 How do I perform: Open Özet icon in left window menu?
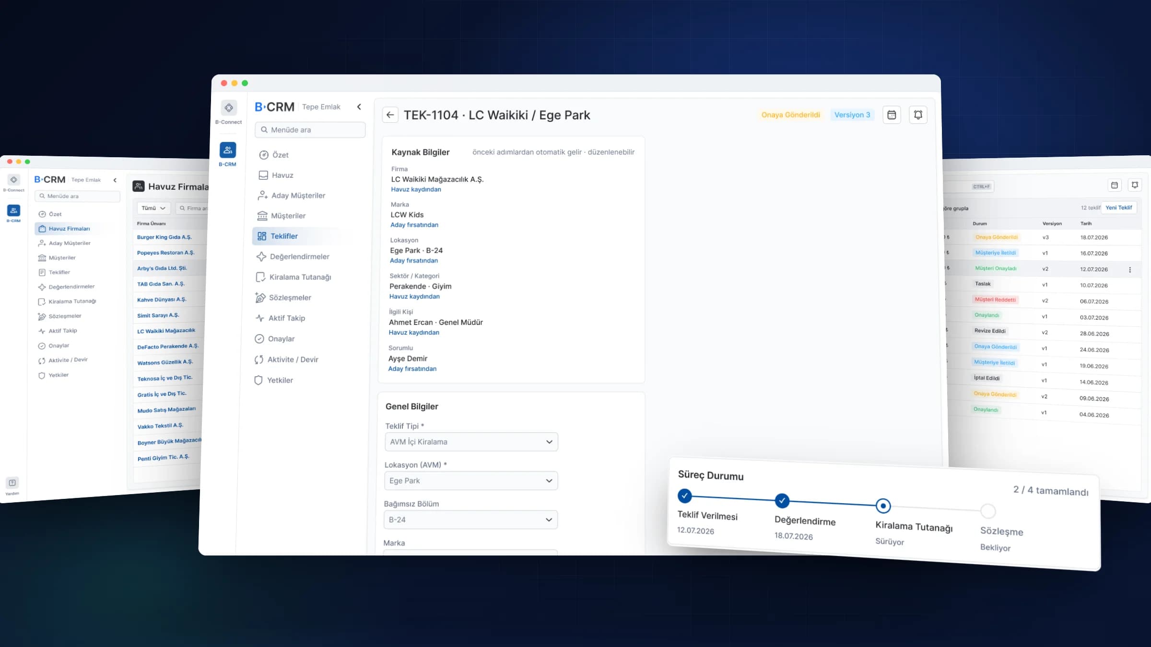pyautogui.click(x=42, y=214)
